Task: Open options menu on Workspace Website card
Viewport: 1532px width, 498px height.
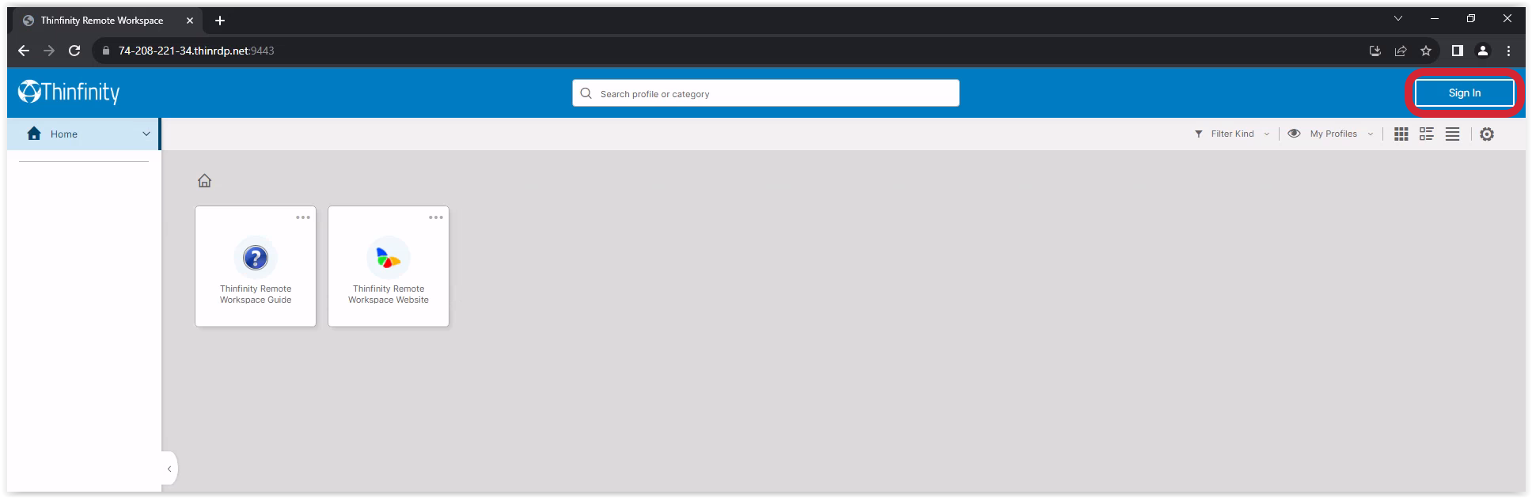Action: [x=436, y=217]
